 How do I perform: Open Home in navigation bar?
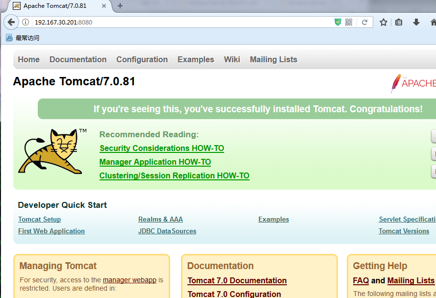[x=28, y=59]
